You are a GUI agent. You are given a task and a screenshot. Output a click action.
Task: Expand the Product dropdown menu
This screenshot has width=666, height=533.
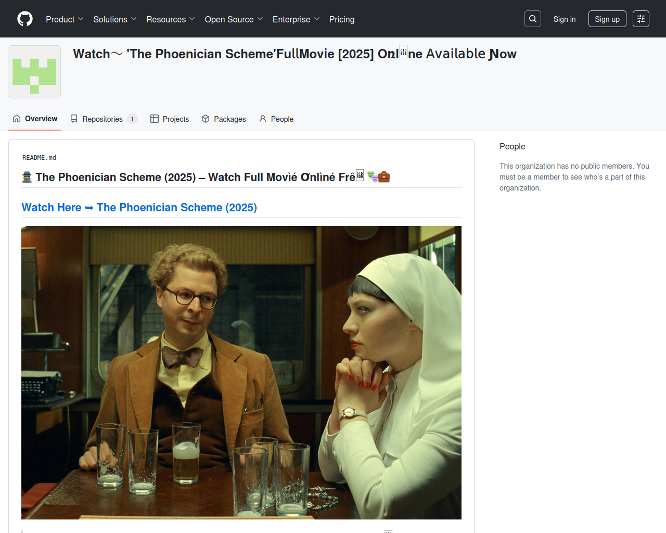[65, 19]
